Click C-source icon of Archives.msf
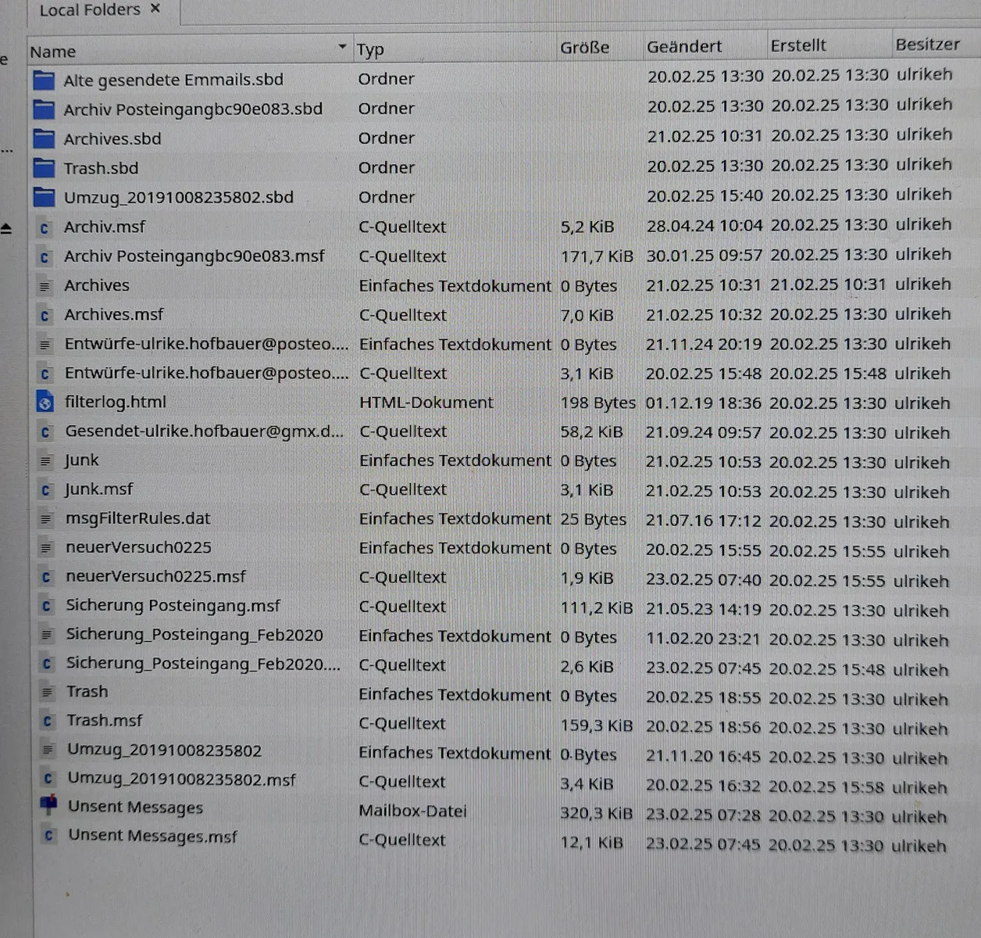The width and height of the screenshot is (981, 938). [x=45, y=315]
